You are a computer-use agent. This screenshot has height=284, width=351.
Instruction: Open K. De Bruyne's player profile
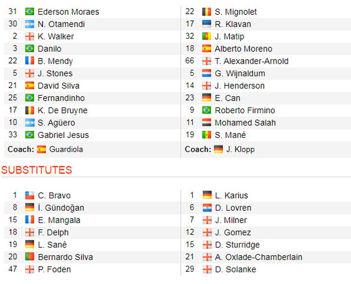pyautogui.click(x=63, y=111)
